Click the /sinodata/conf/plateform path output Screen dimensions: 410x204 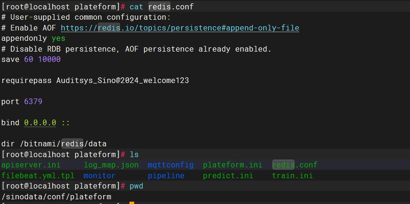pos(56,196)
